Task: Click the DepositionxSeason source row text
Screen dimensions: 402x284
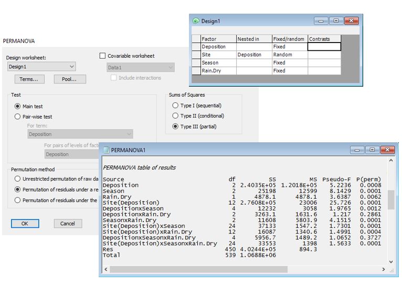Action: click(133, 208)
